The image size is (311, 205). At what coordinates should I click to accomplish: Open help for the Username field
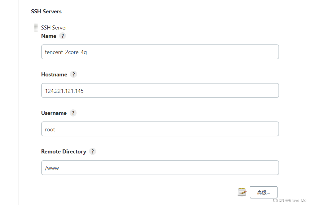coord(73,113)
